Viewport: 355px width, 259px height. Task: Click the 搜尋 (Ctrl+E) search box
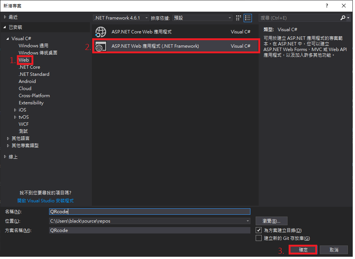point(299,18)
